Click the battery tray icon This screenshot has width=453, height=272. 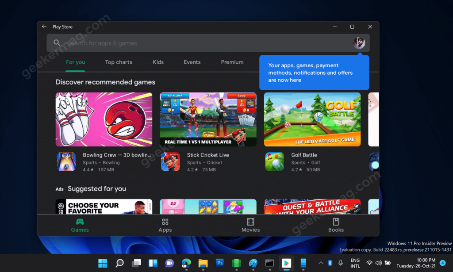(x=388, y=263)
